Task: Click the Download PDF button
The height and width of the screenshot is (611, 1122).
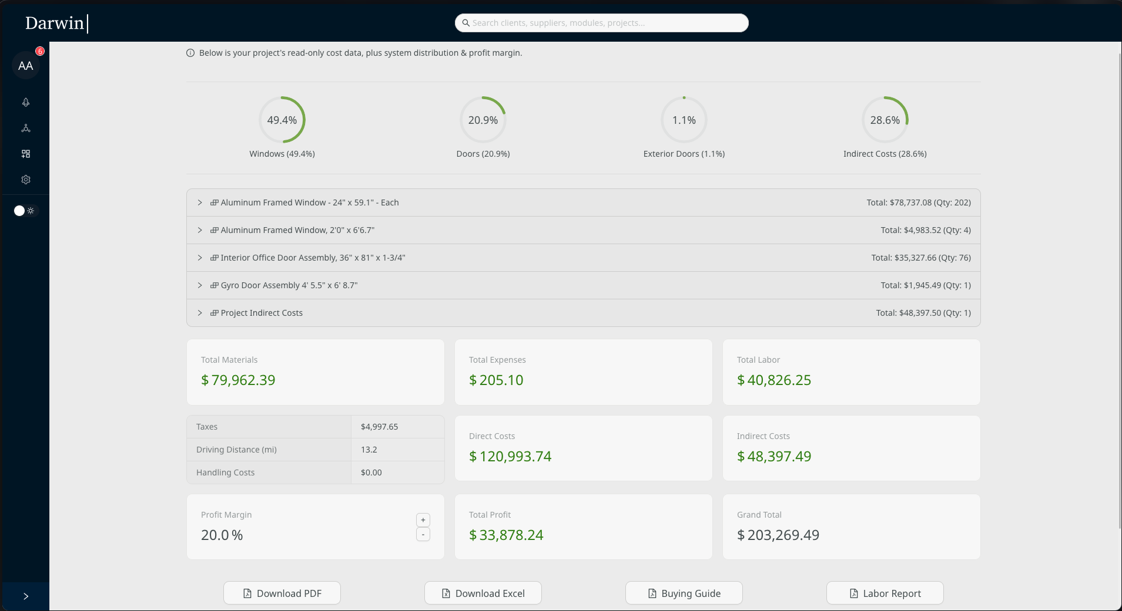Action: point(282,593)
